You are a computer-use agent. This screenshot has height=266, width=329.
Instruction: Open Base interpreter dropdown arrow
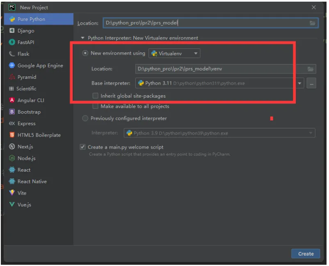point(299,83)
